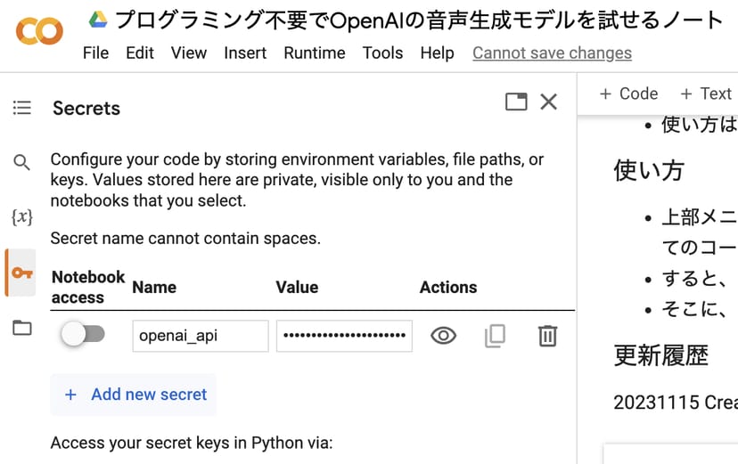
Task: Open the Insert menu
Action: 245,53
